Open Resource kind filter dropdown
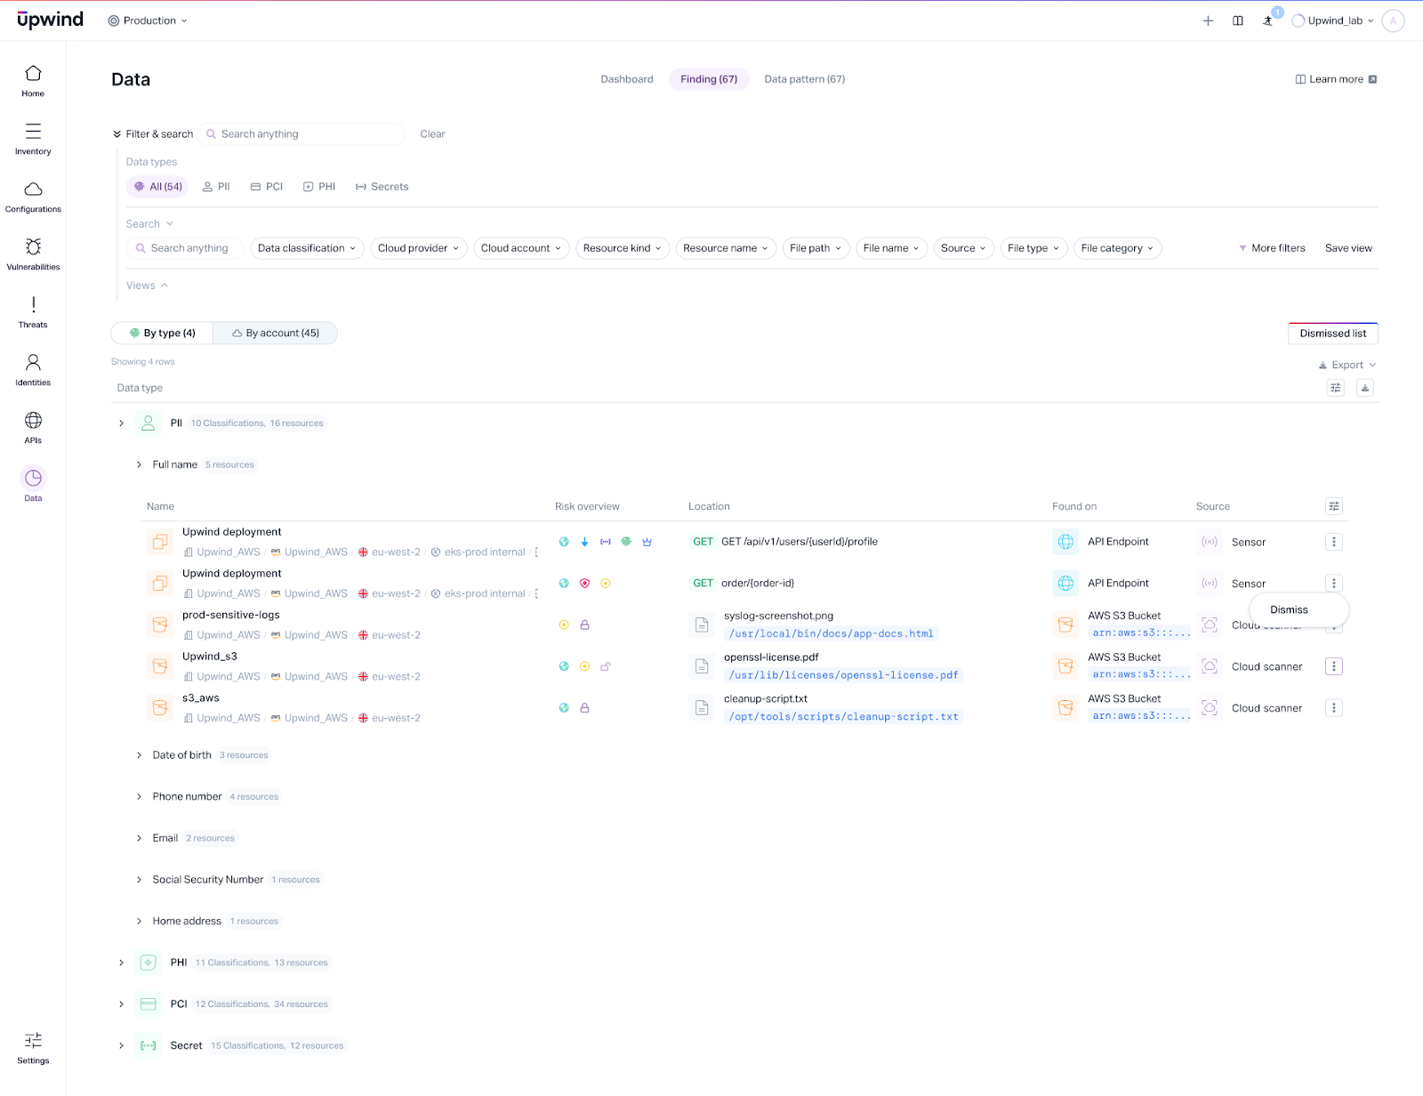The width and height of the screenshot is (1423, 1096). (623, 248)
